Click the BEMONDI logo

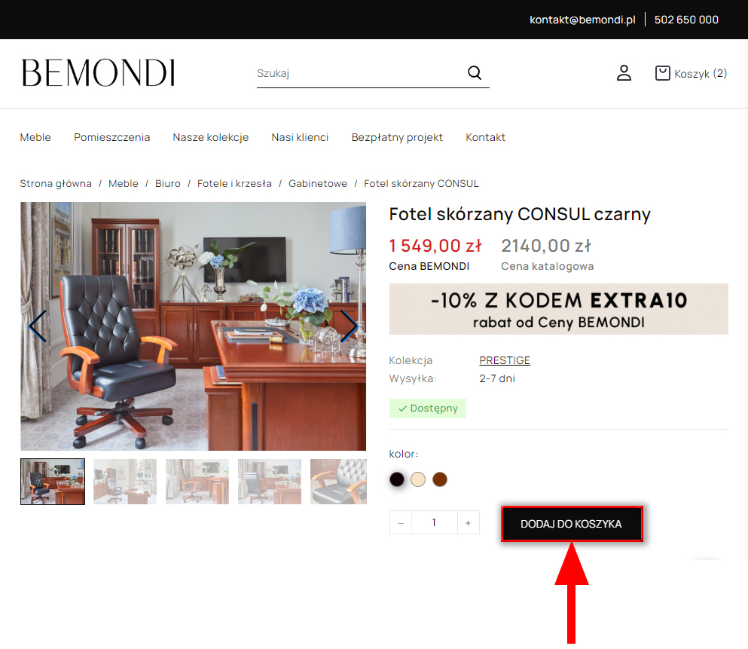pos(98,73)
